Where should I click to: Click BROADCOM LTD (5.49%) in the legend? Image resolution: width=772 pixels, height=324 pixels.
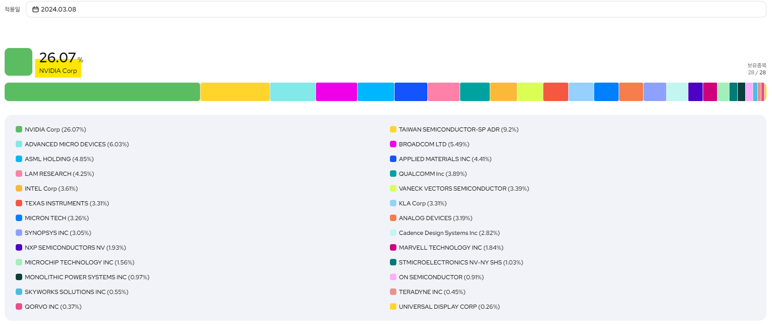(x=430, y=144)
